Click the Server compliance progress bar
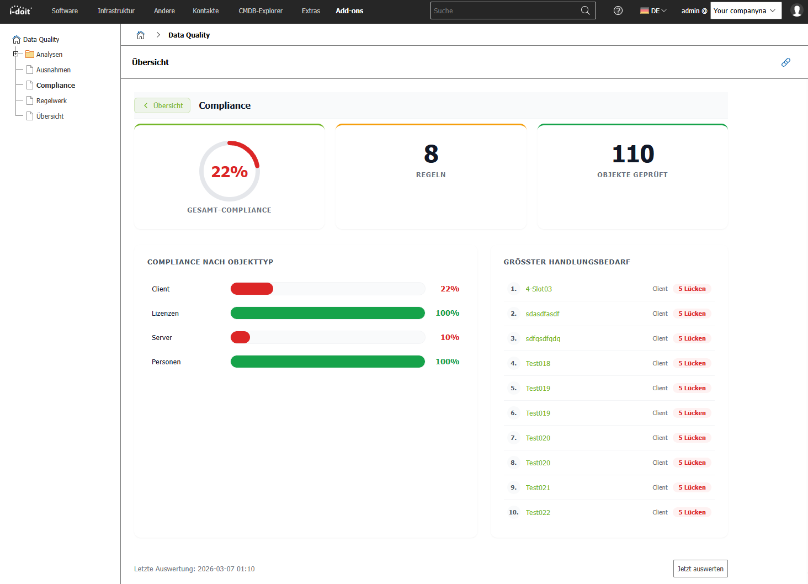Screen dimensions: 808x584 pyautogui.click(x=327, y=337)
